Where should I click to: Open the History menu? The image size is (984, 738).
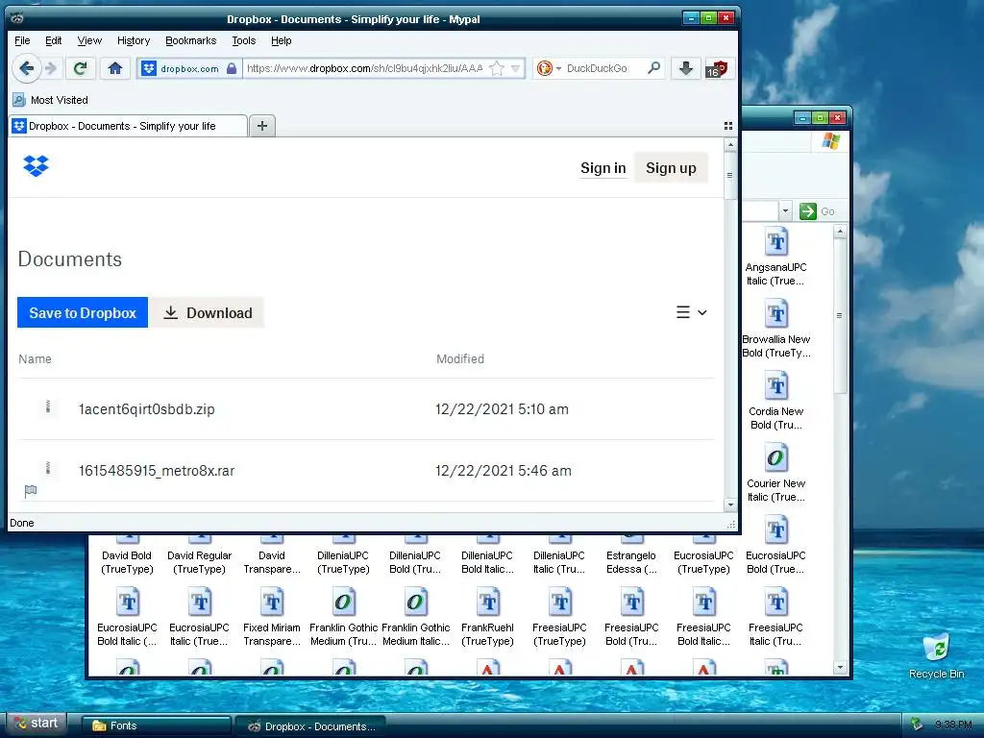(x=134, y=40)
